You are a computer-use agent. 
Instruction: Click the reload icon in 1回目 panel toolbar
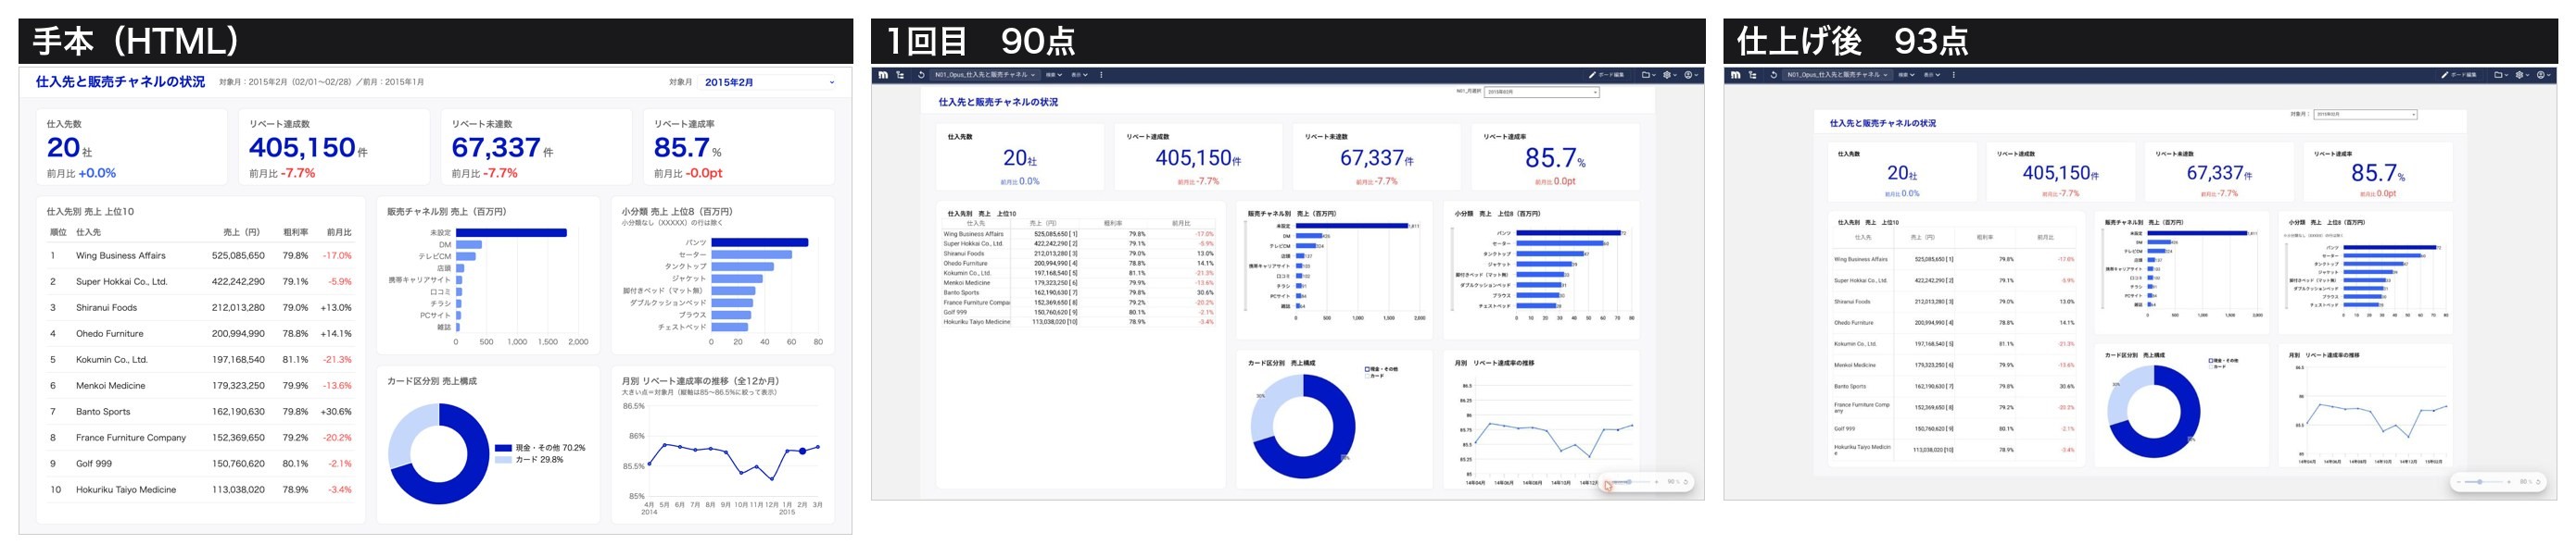(x=920, y=75)
